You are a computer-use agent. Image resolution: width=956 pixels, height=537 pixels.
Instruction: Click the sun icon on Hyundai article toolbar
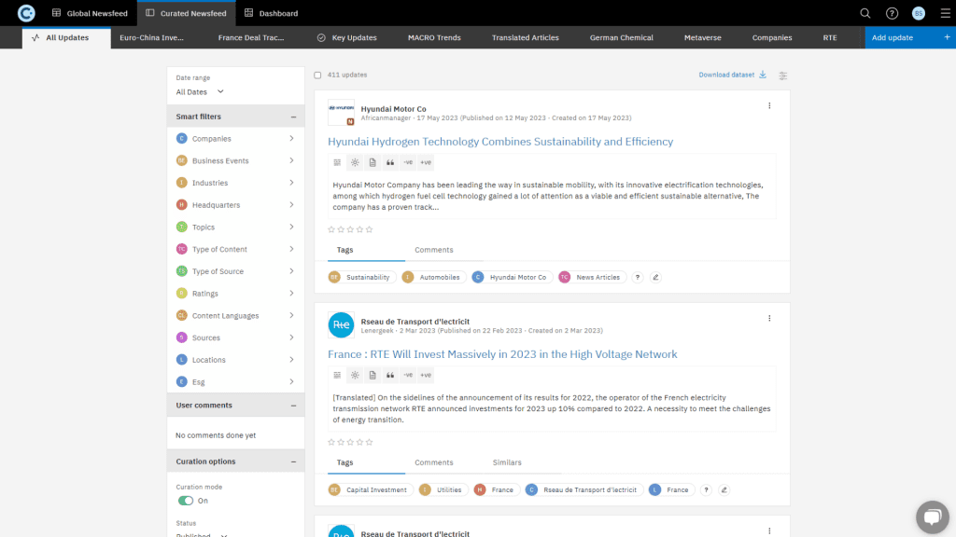(x=355, y=162)
